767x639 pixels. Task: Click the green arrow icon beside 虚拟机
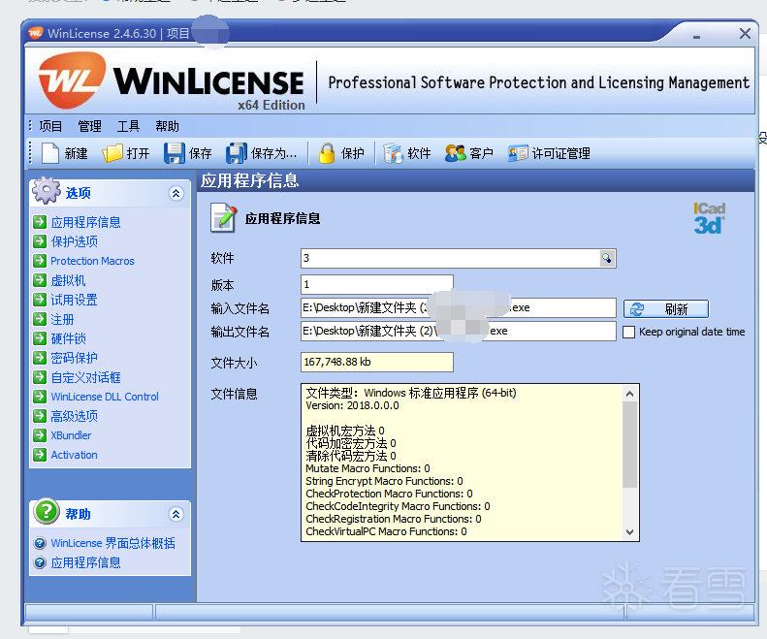(x=40, y=280)
